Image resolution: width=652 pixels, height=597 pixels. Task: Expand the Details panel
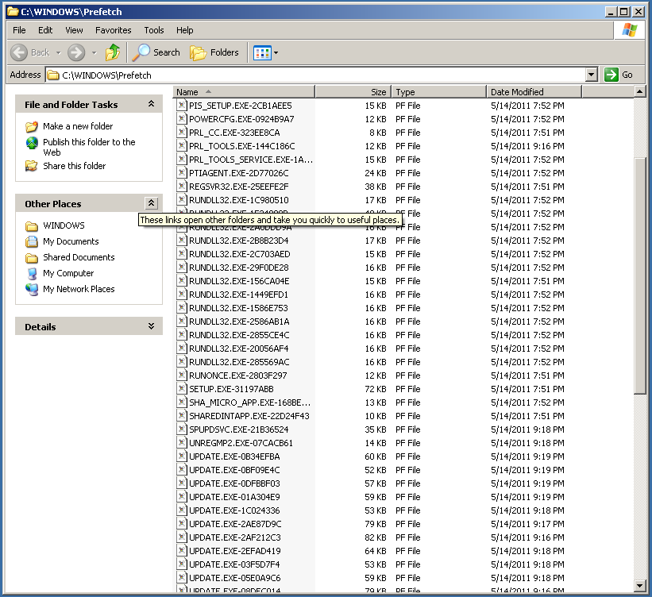tap(152, 326)
